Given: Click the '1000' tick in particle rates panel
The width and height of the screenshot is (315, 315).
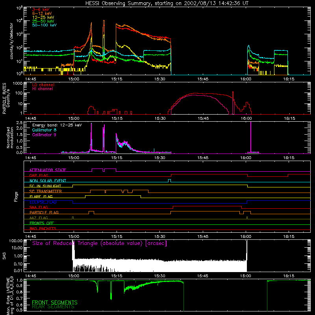Looking at the screenshot, I should pyautogui.click(x=17, y=83).
